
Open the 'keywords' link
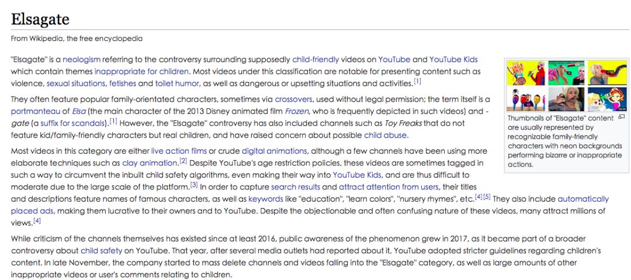point(266,199)
